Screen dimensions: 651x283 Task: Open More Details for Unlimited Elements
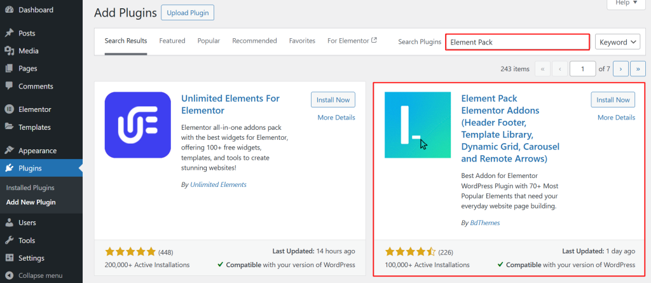point(336,118)
